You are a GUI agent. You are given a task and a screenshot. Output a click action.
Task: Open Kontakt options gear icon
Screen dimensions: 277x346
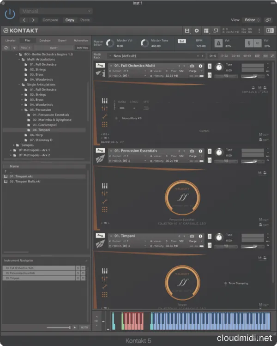click(x=197, y=30)
